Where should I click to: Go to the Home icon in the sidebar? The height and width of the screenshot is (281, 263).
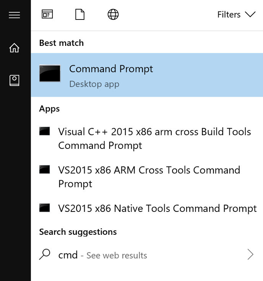15,48
